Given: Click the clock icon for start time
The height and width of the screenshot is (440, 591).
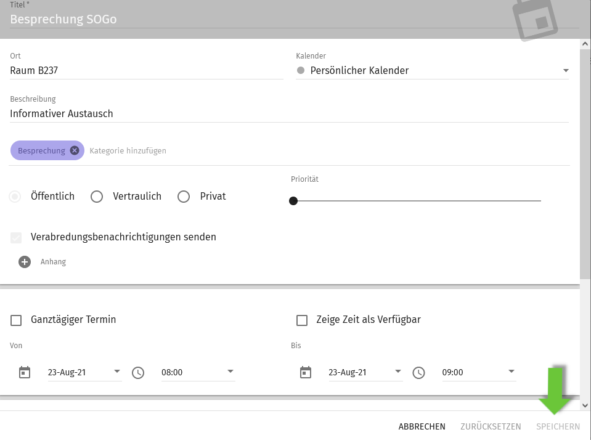Looking at the screenshot, I should [138, 372].
